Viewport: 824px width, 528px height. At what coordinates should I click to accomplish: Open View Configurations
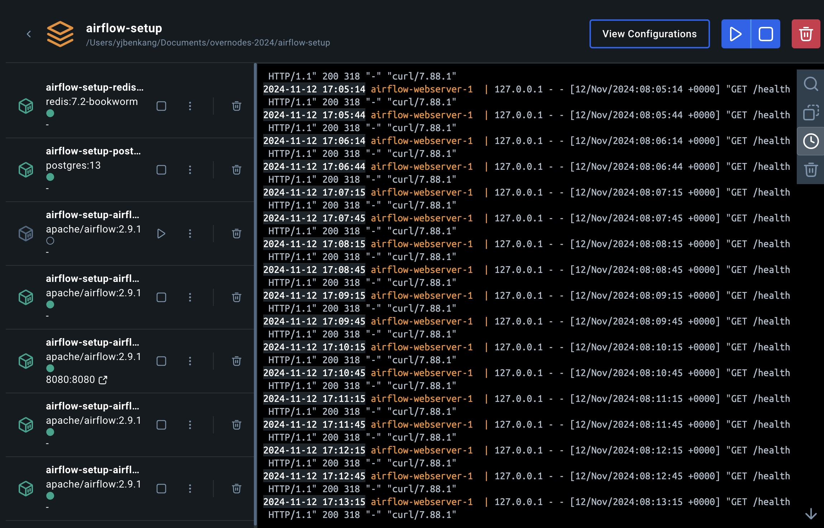click(649, 34)
